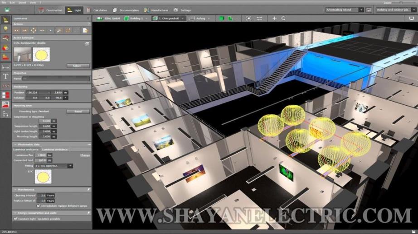The height and width of the screenshot is (234, 418).
Task: Open the red-yellow layered sidebar tool
Action: pyautogui.click(x=5, y=57)
